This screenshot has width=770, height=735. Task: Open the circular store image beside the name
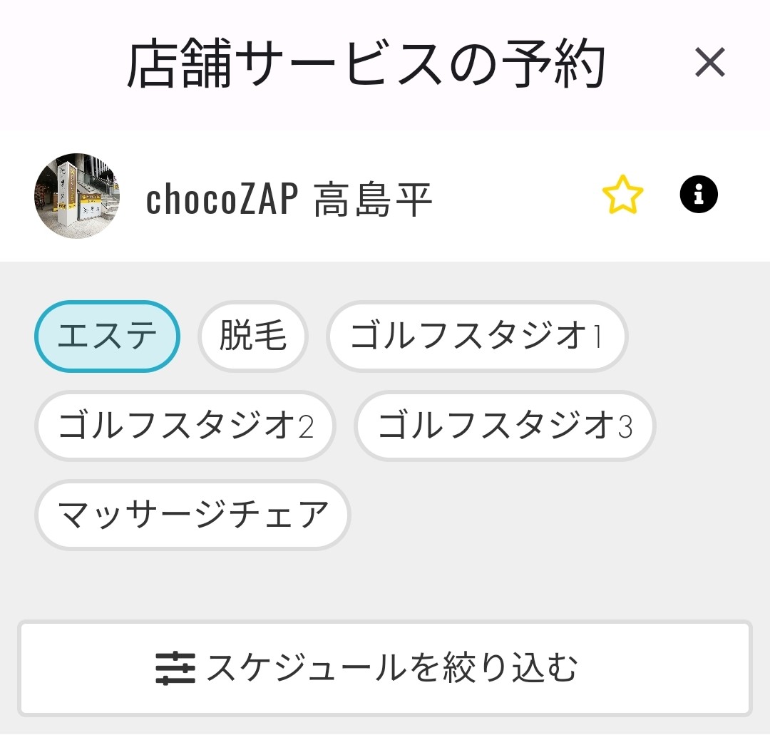[x=77, y=194]
